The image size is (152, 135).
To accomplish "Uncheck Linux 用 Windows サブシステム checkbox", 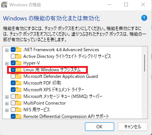I will point(13,70).
